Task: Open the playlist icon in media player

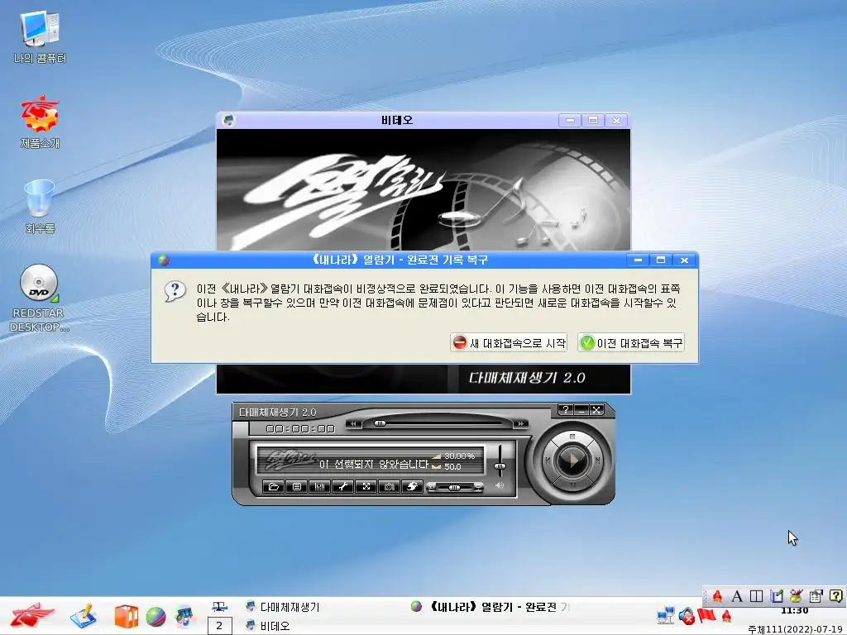Action: tap(297, 486)
